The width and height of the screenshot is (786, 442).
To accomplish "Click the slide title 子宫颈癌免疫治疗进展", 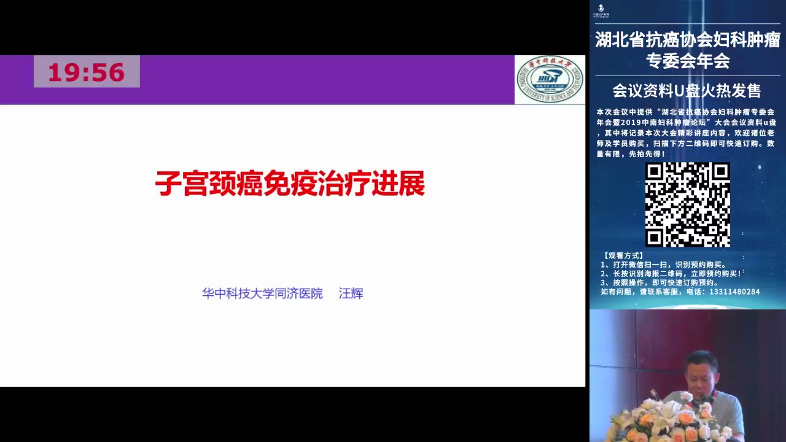I will [290, 184].
